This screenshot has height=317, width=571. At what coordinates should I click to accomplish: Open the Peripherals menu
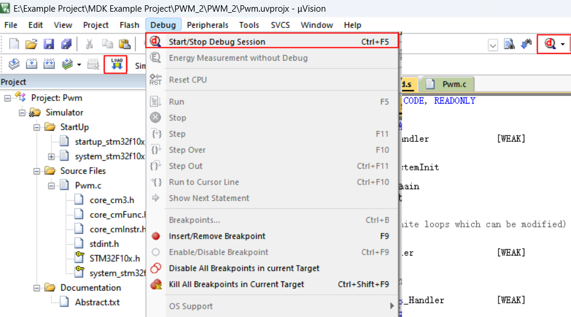tap(207, 25)
